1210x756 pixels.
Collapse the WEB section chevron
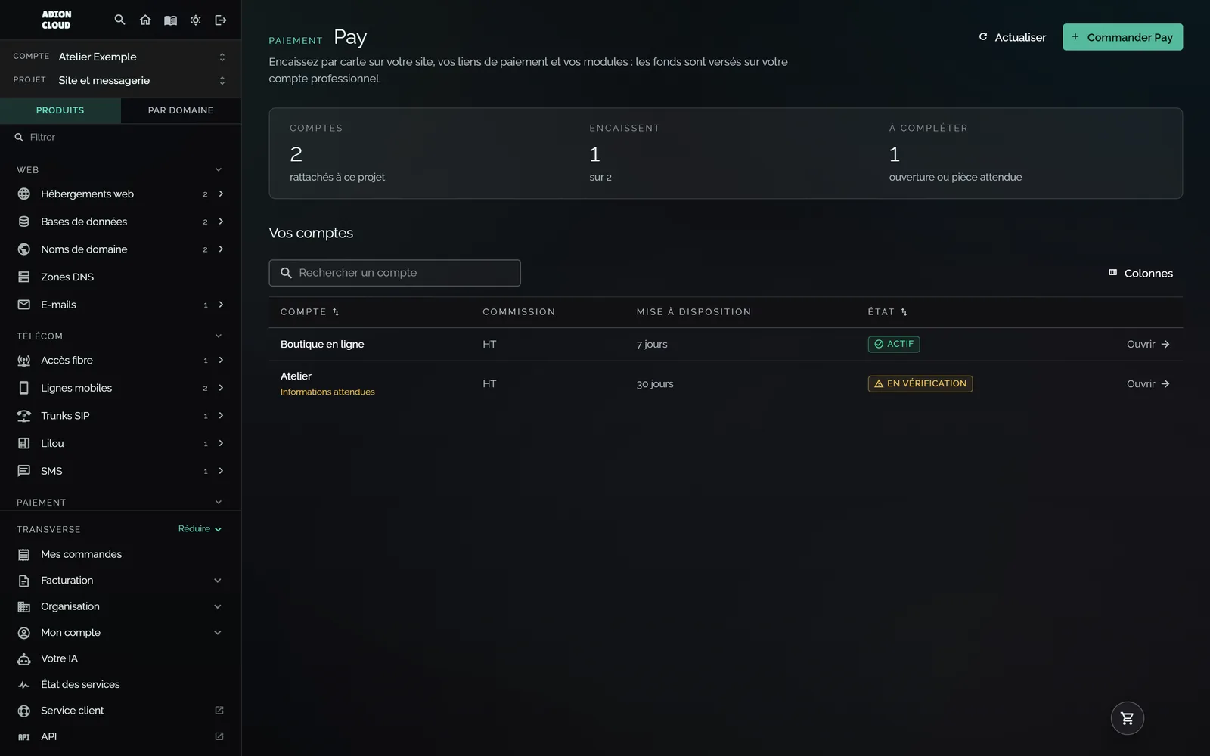[x=219, y=169]
